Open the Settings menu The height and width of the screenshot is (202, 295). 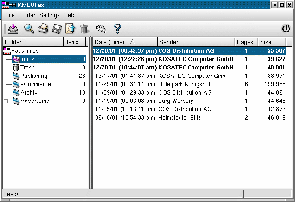[50, 15]
